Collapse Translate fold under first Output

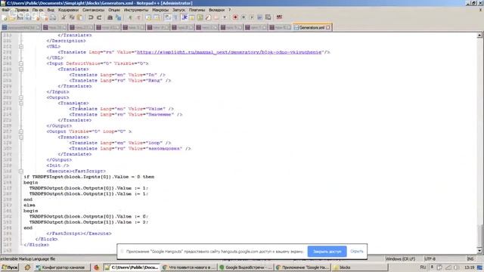coord(21,103)
